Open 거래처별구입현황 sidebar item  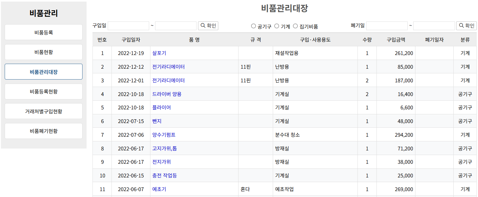click(44, 111)
